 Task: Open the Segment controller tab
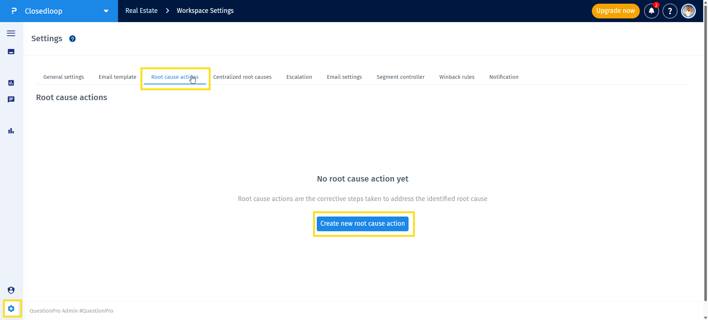point(400,77)
